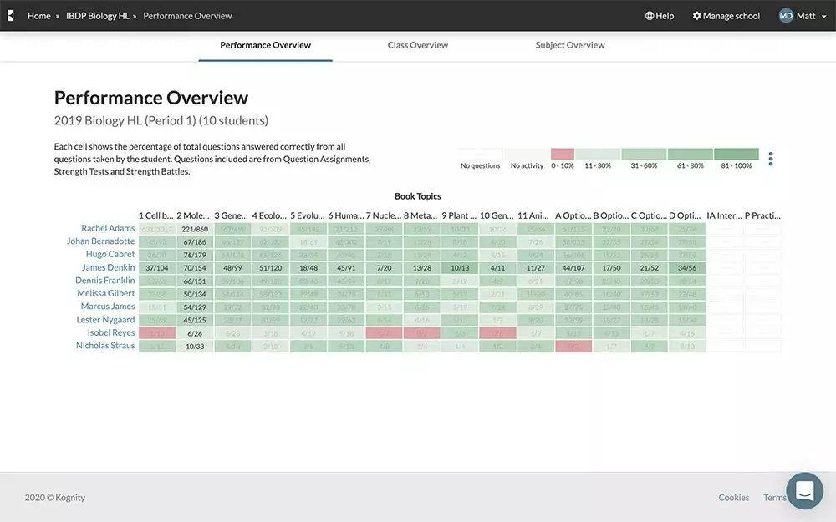Click Lester Nygaard's 45/125 cell

(195, 320)
